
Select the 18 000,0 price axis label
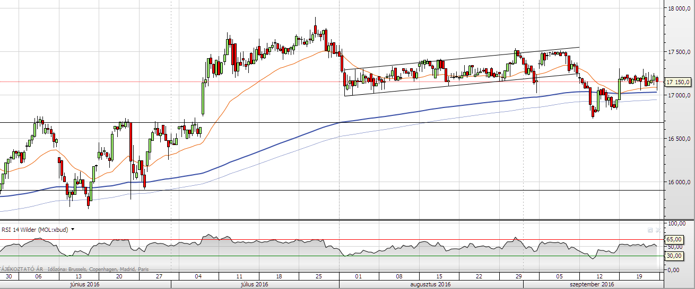pyautogui.click(x=679, y=8)
